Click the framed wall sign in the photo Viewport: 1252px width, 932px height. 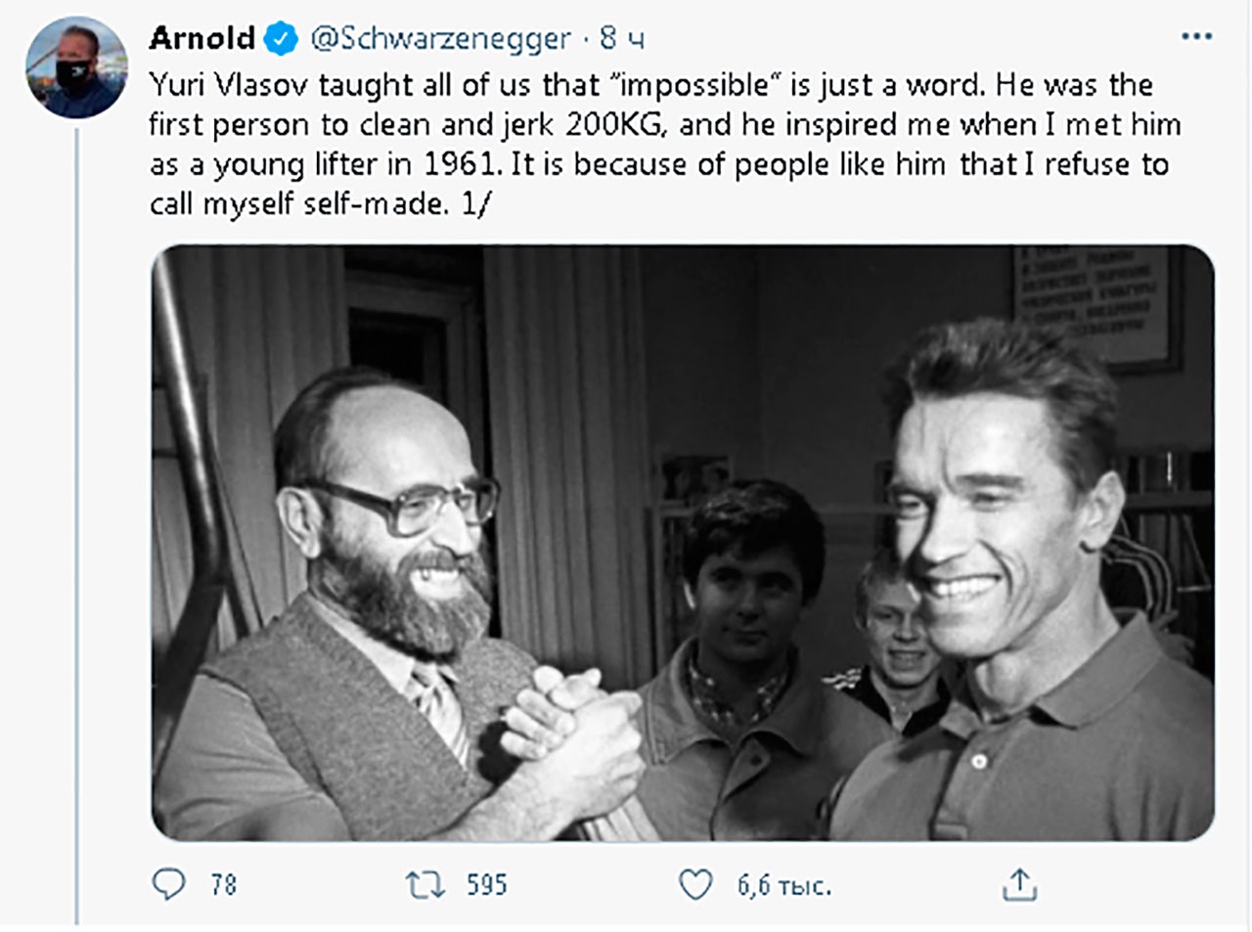(1095, 303)
